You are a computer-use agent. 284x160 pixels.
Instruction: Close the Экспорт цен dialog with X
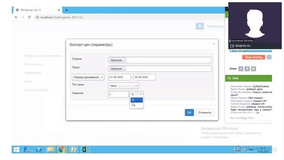214,44
